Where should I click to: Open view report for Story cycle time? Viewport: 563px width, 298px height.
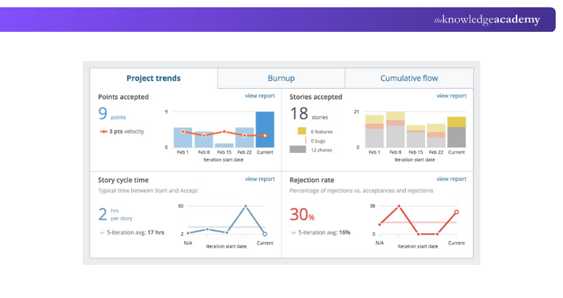[x=260, y=179]
